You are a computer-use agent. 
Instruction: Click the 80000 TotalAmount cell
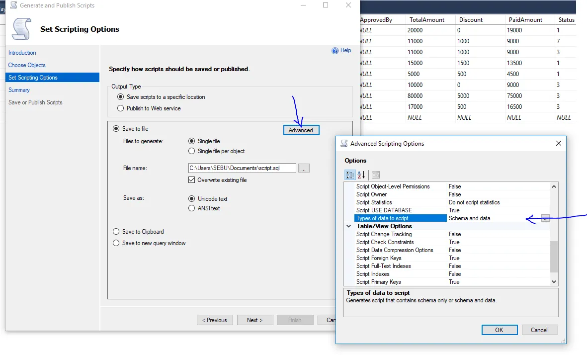[430, 96]
